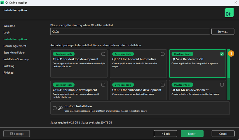239x140 pixels.
Task: Select the Start Menu Folder step
Action: 14,52
